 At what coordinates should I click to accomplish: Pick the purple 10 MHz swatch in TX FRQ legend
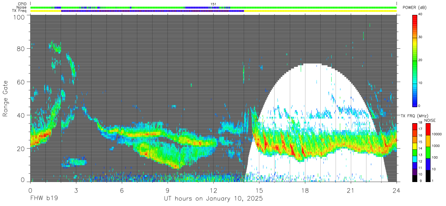(x=415, y=171)
